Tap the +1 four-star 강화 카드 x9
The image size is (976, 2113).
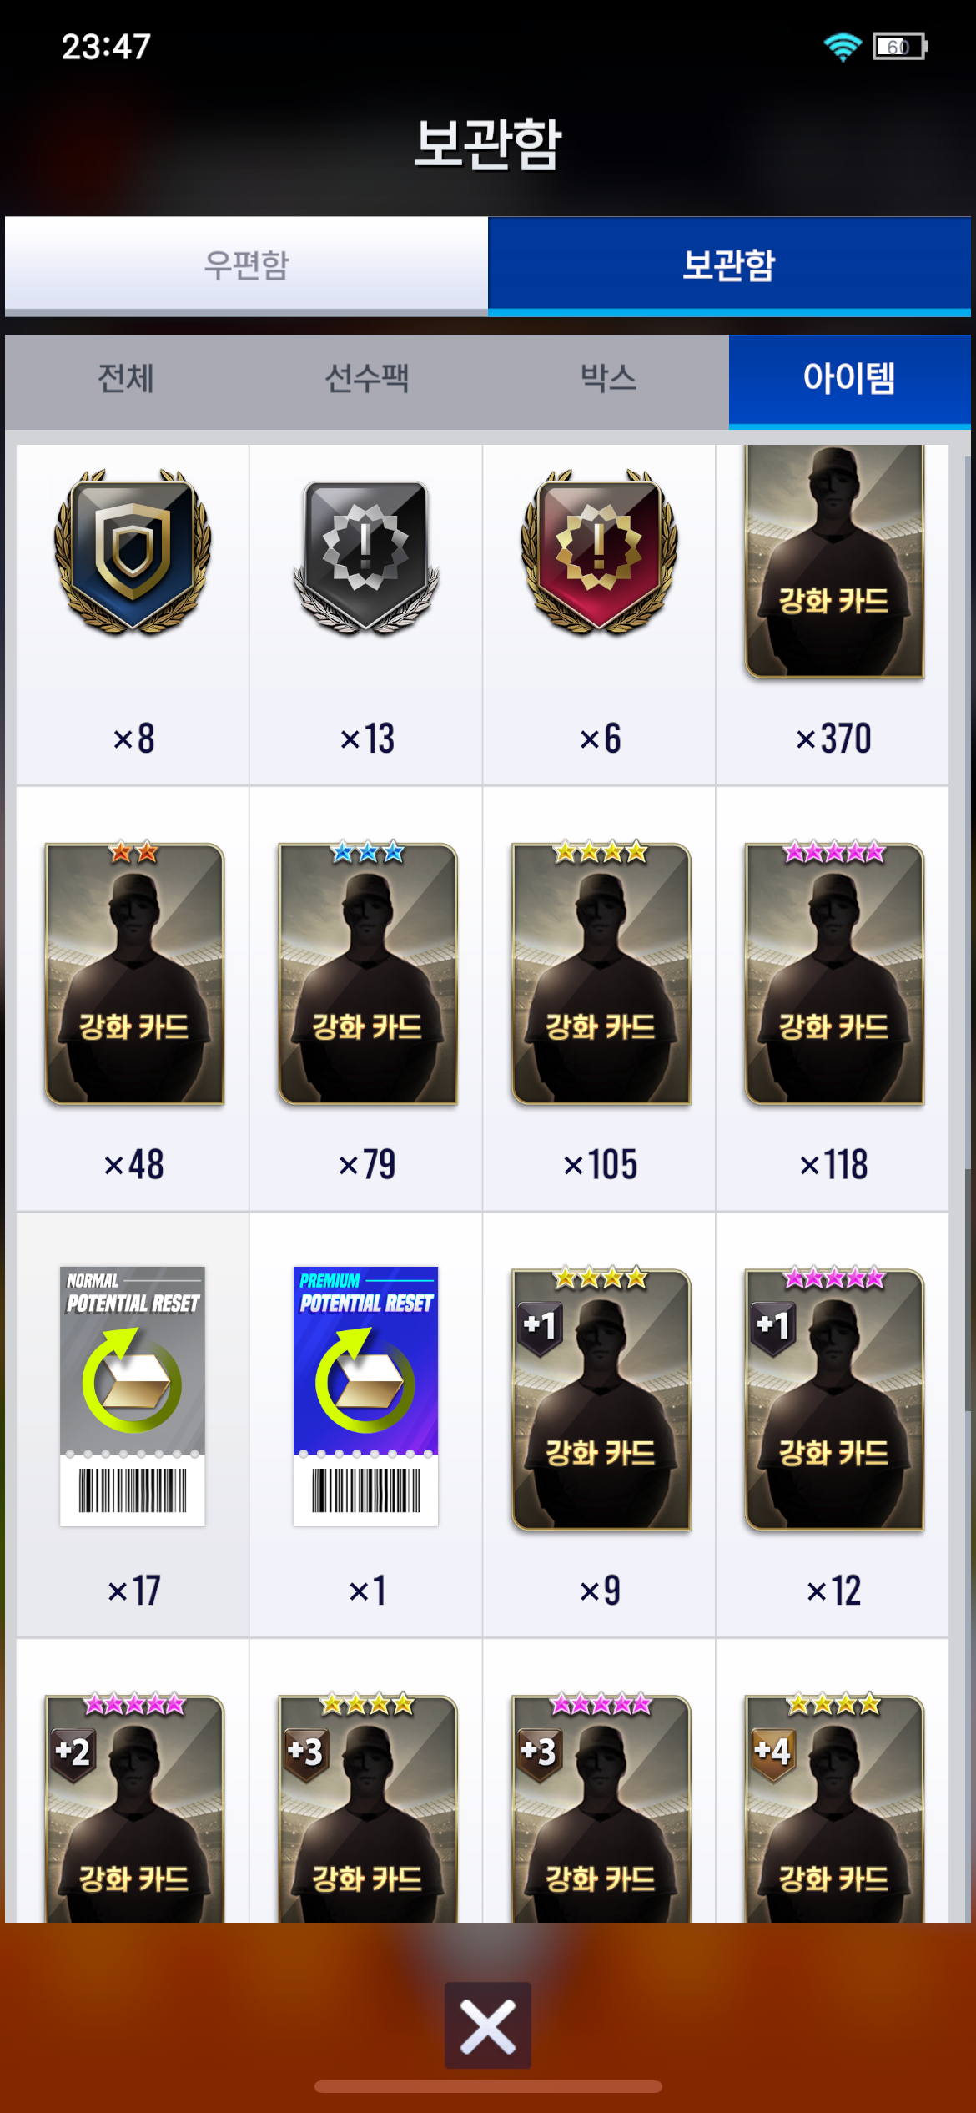pyautogui.click(x=599, y=1425)
